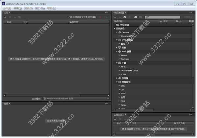Image resolution: width=197 pixels, height=138 pixels.
Task: Create a new preset group icon
Action: [x=125, y=17]
